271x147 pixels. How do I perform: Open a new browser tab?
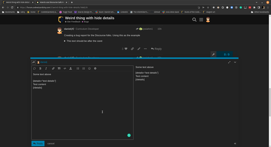72,2
